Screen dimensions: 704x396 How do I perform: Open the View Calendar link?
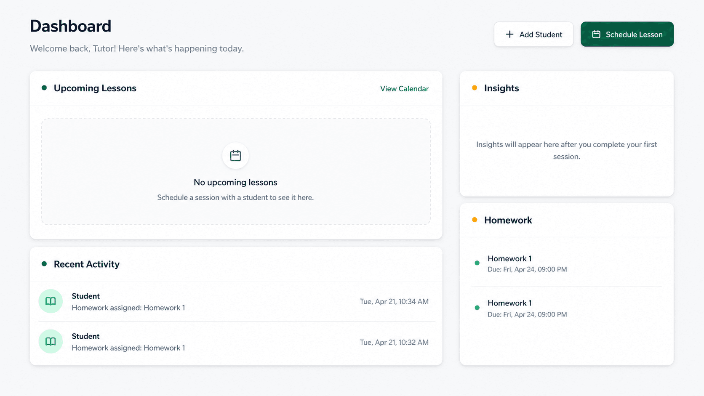pyautogui.click(x=404, y=89)
